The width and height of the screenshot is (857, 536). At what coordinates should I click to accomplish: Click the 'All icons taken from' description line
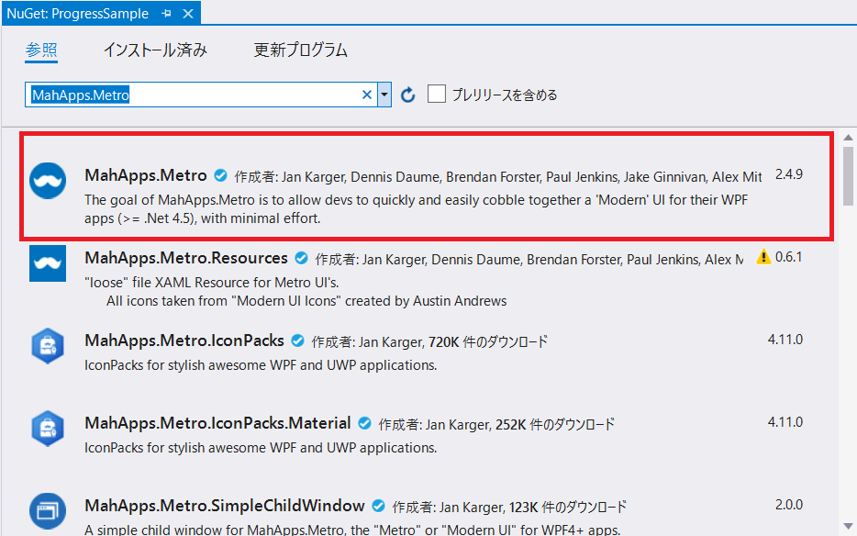click(x=306, y=301)
